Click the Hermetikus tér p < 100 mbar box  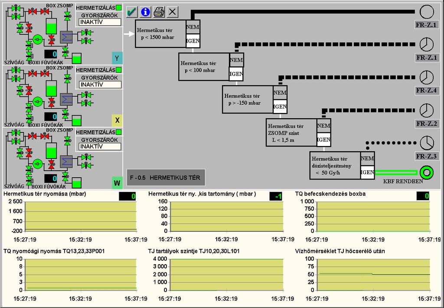pyautogui.click(x=204, y=66)
